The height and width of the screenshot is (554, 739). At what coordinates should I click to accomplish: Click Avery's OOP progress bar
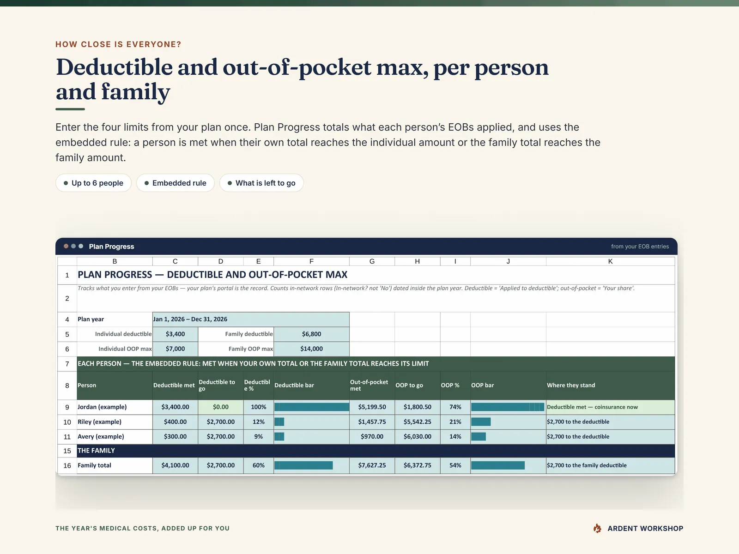[x=479, y=436]
